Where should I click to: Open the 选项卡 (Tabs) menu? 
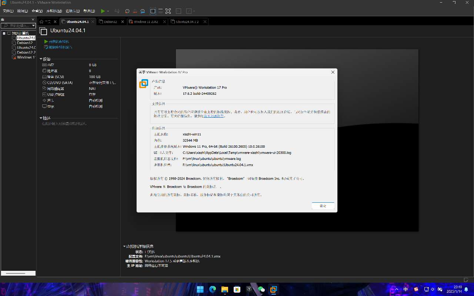[73, 11]
